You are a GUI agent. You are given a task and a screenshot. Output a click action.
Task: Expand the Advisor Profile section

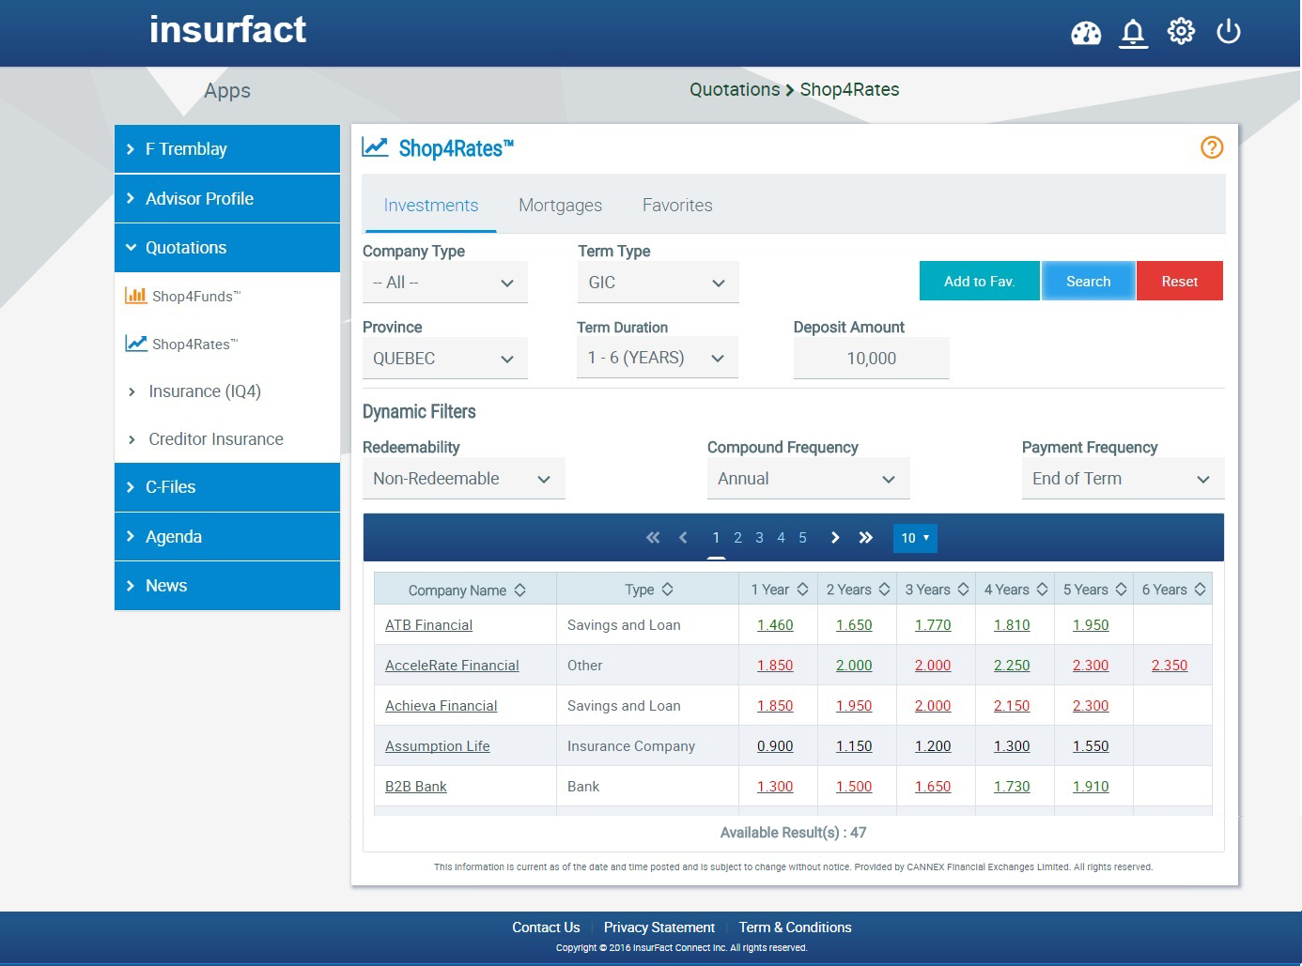click(227, 198)
